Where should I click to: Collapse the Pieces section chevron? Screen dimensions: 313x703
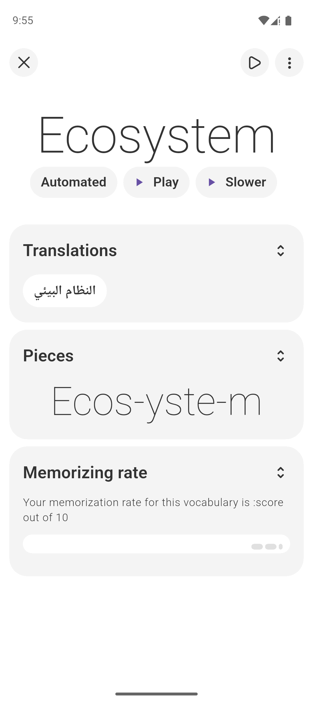coord(280,356)
